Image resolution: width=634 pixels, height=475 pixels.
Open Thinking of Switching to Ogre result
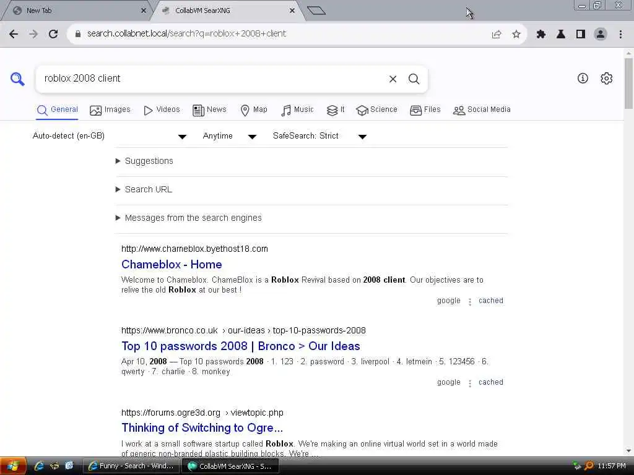[202, 428]
